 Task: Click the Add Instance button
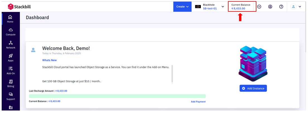(253, 88)
